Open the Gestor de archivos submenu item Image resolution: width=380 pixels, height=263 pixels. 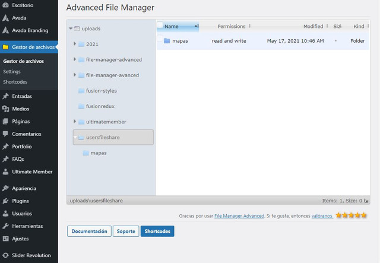point(24,61)
